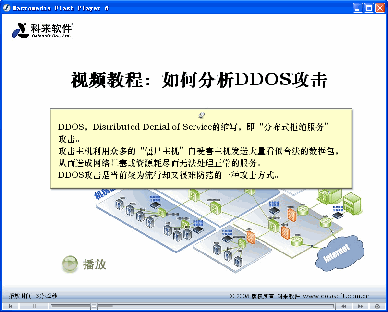Image resolution: width=388 pixels, height=312 pixels.
Task: Click the empty progress track area
Action: [x=216, y=306]
